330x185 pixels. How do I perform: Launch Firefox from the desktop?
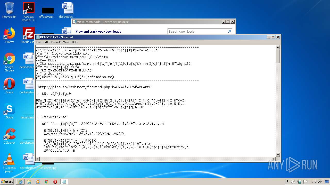pyautogui.click(x=9, y=35)
